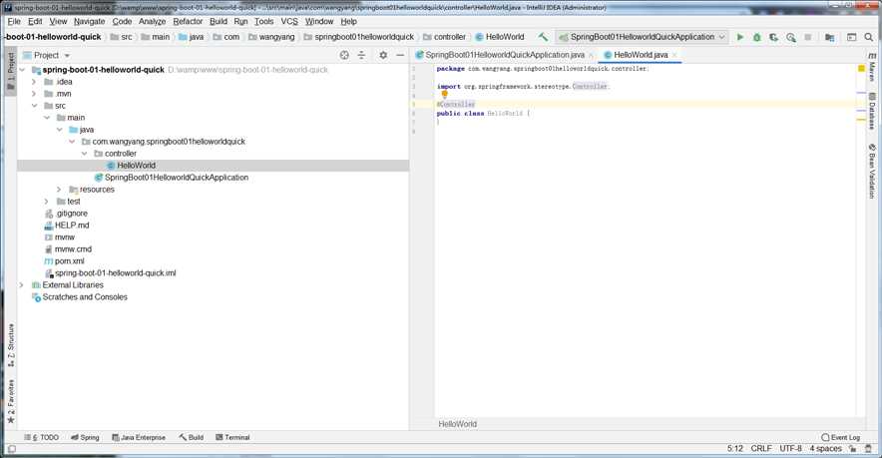Open the File menu

click(x=14, y=21)
